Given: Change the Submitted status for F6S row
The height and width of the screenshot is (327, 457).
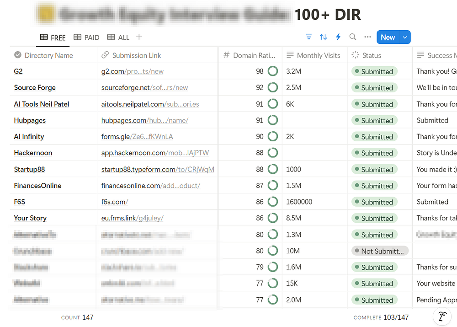Looking at the screenshot, I should 374,202.
